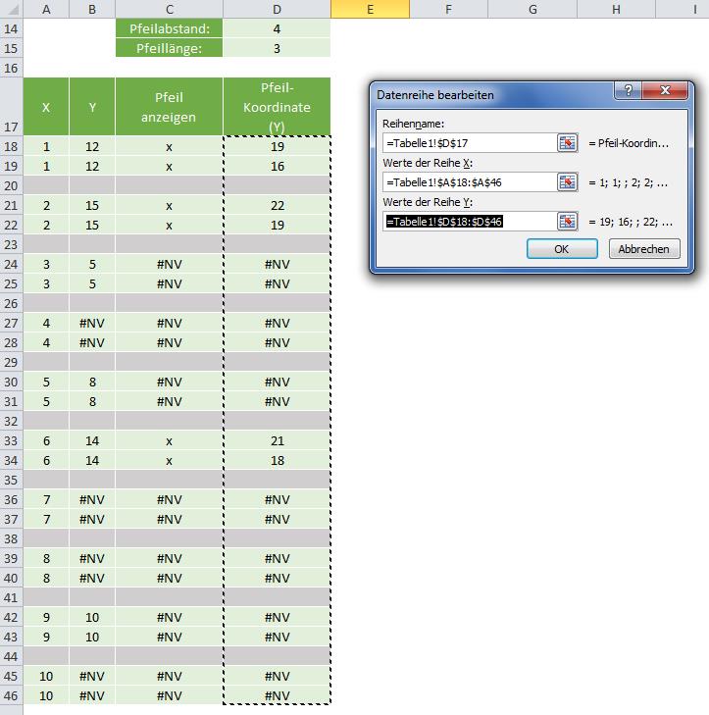Click the select-all corner of the sheet

click(x=11, y=9)
